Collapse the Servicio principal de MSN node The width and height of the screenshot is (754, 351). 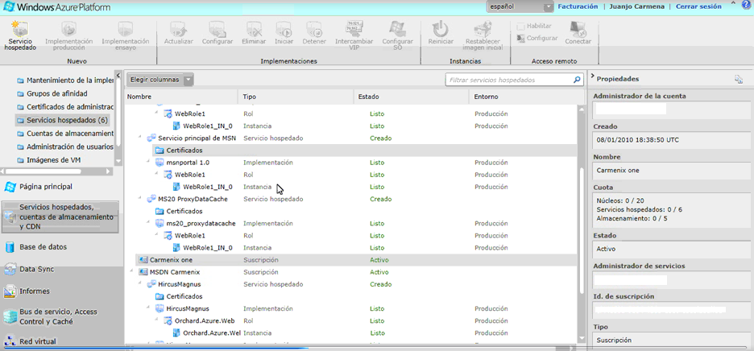click(x=141, y=138)
